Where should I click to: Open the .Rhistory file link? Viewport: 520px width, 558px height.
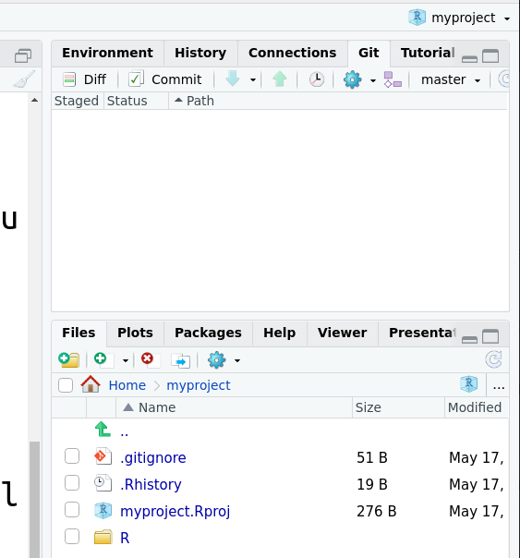151,484
